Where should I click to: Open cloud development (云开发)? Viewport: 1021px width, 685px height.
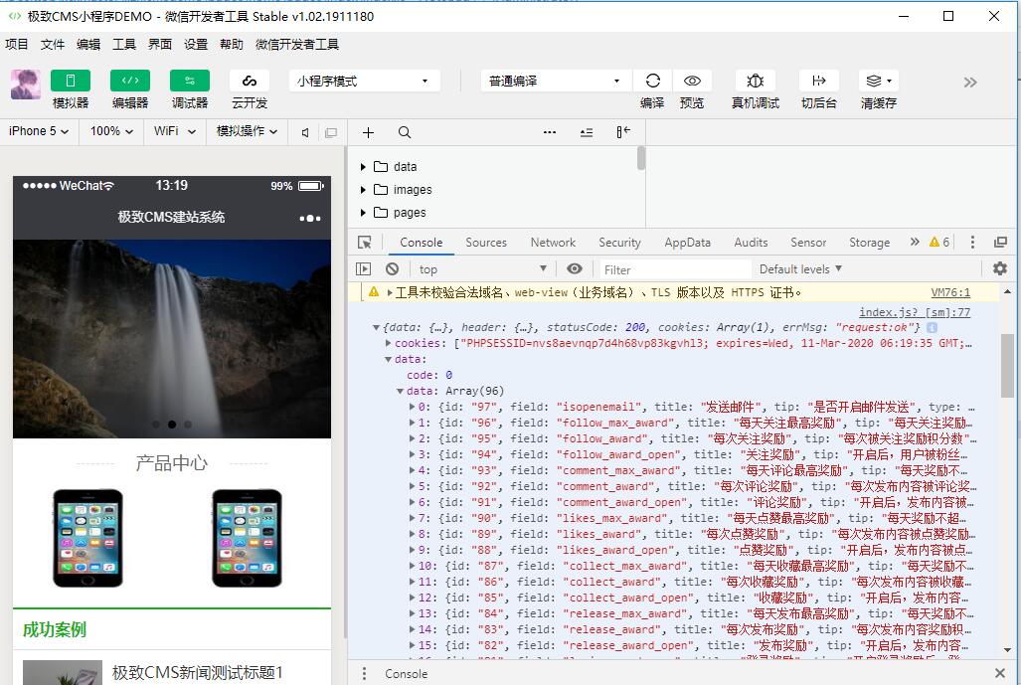pyautogui.click(x=250, y=81)
